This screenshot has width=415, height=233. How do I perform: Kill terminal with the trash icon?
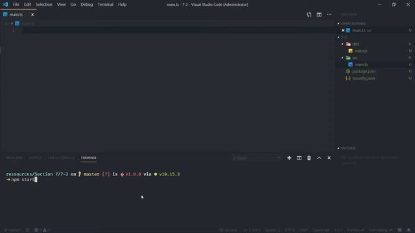tap(309, 158)
